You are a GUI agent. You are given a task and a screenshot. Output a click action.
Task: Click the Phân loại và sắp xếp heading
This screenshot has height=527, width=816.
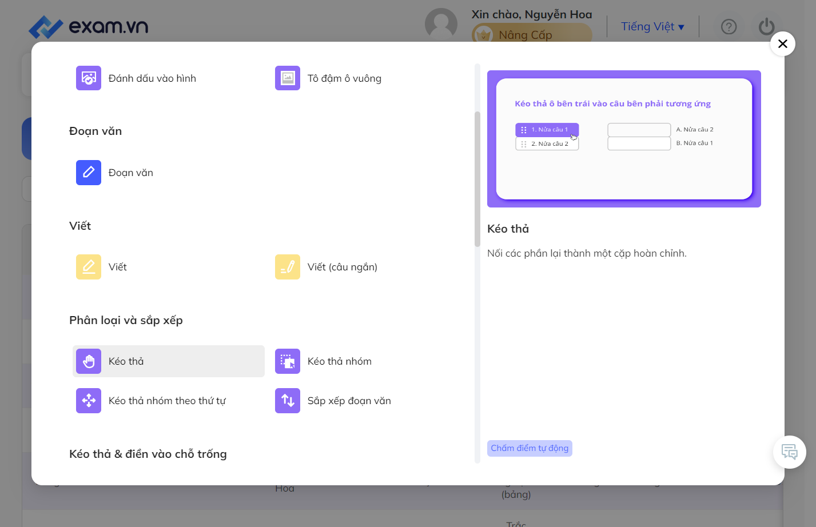[126, 320]
